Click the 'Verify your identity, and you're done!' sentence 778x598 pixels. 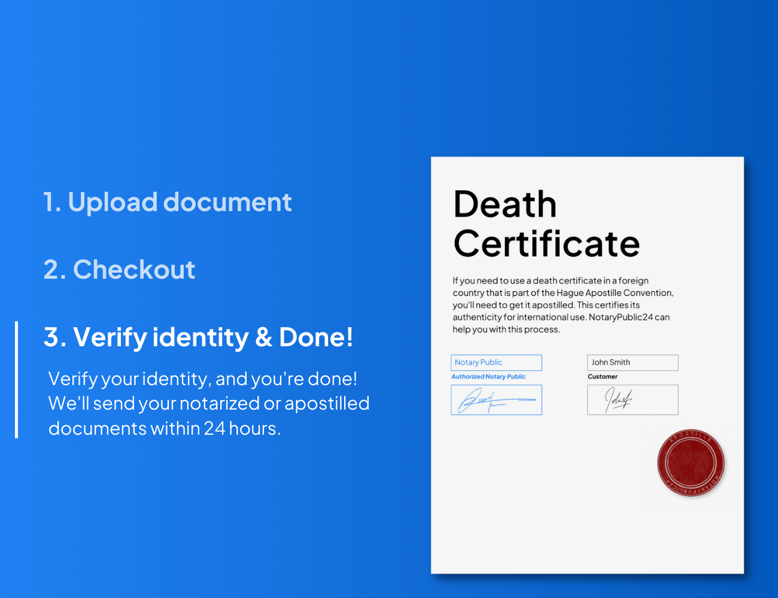pos(202,379)
